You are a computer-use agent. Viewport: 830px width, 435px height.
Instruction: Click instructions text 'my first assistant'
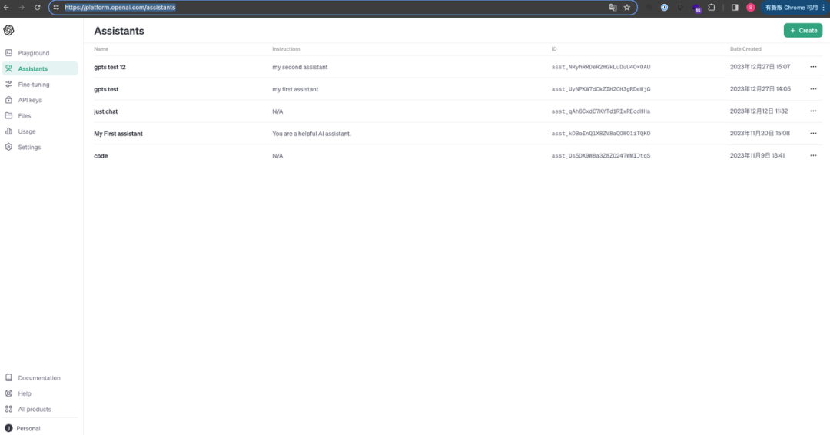pyautogui.click(x=295, y=89)
